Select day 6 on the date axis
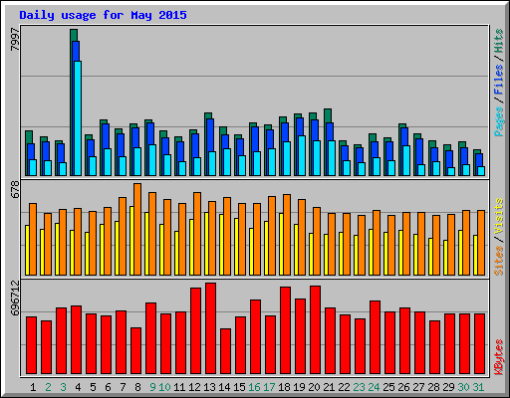The image size is (510, 398). click(x=108, y=387)
